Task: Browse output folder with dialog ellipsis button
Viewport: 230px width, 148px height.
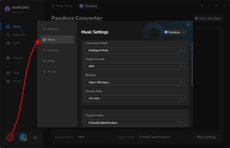Action: click(x=181, y=123)
